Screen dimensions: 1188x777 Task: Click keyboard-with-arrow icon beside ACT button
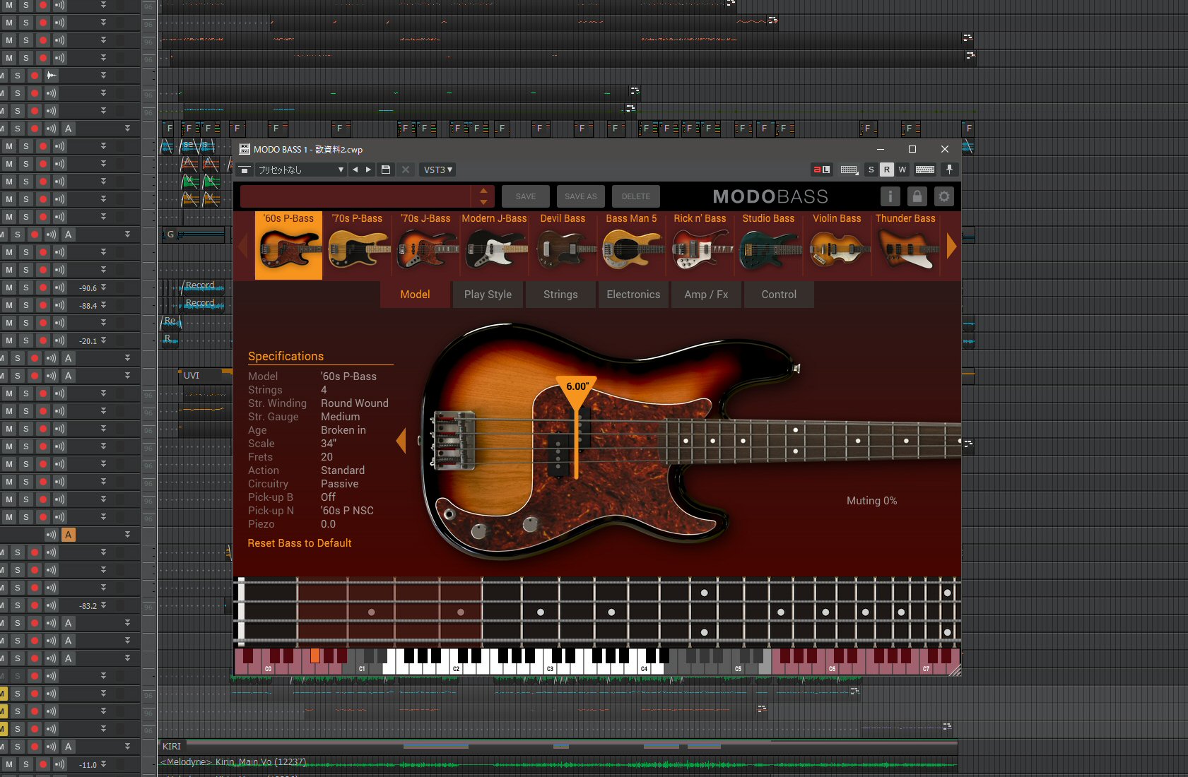tap(849, 170)
